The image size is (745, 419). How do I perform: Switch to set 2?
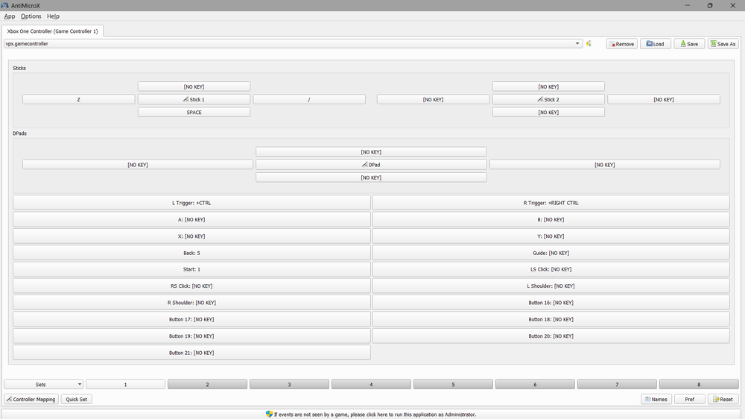pos(207,384)
